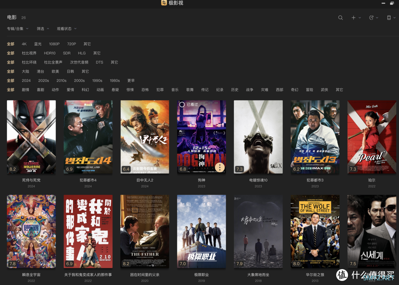Select the 2010s decade filter

(x=61, y=80)
